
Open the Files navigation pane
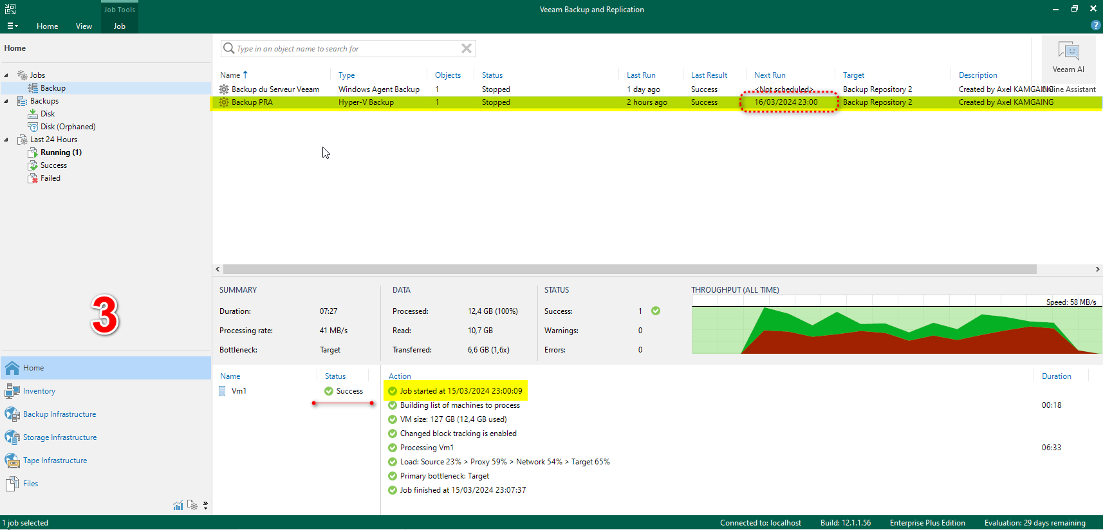106,484
